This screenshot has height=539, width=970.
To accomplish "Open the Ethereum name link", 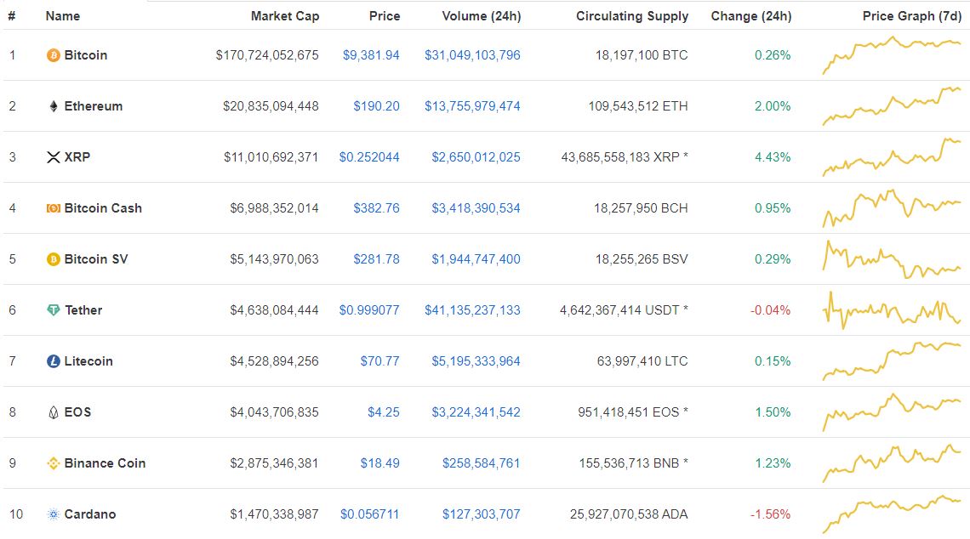I will tap(94, 106).
